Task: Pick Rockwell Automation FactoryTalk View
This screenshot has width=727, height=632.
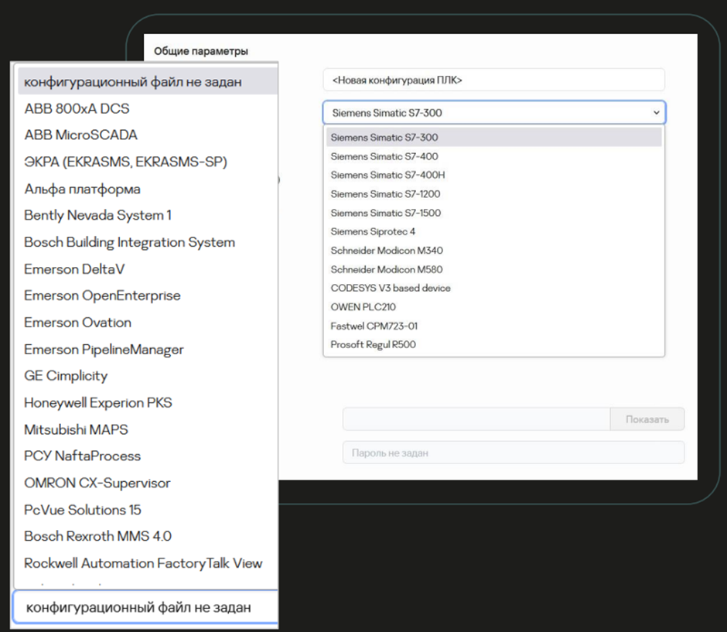Action: [143, 563]
